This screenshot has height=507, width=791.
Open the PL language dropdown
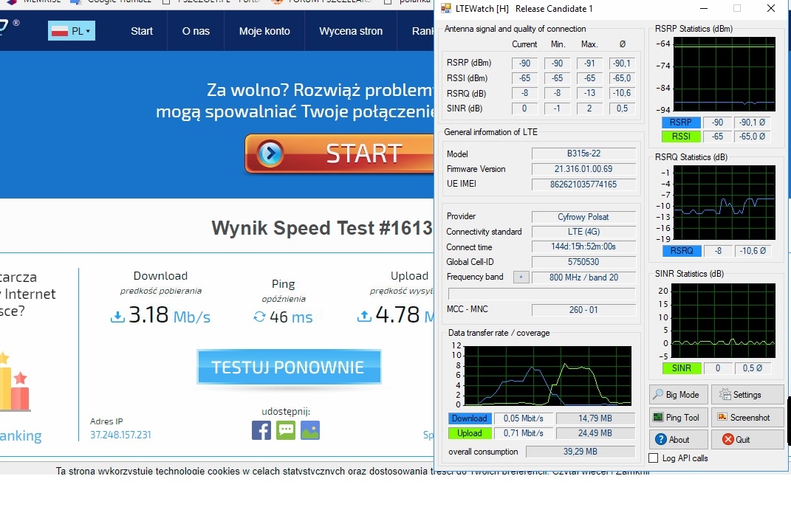[x=72, y=31]
